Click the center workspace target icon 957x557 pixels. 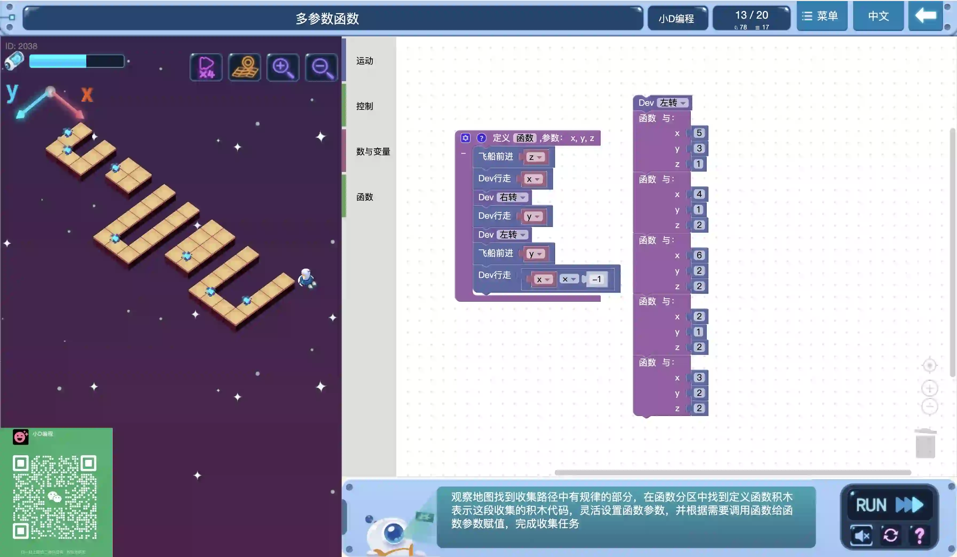pos(929,366)
